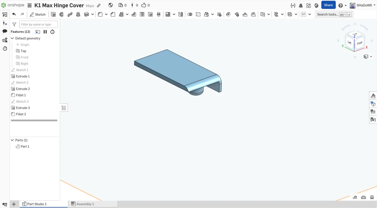Copy document link icon next to Main
The height and width of the screenshot is (208, 377).
pos(99,6)
